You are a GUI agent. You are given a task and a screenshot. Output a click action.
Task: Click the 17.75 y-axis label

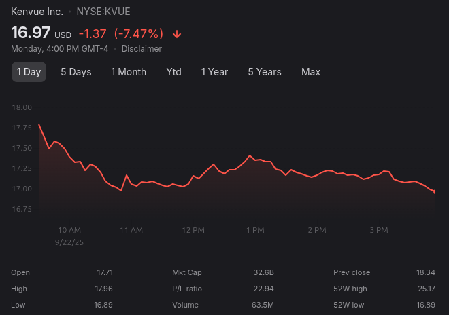click(x=22, y=128)
